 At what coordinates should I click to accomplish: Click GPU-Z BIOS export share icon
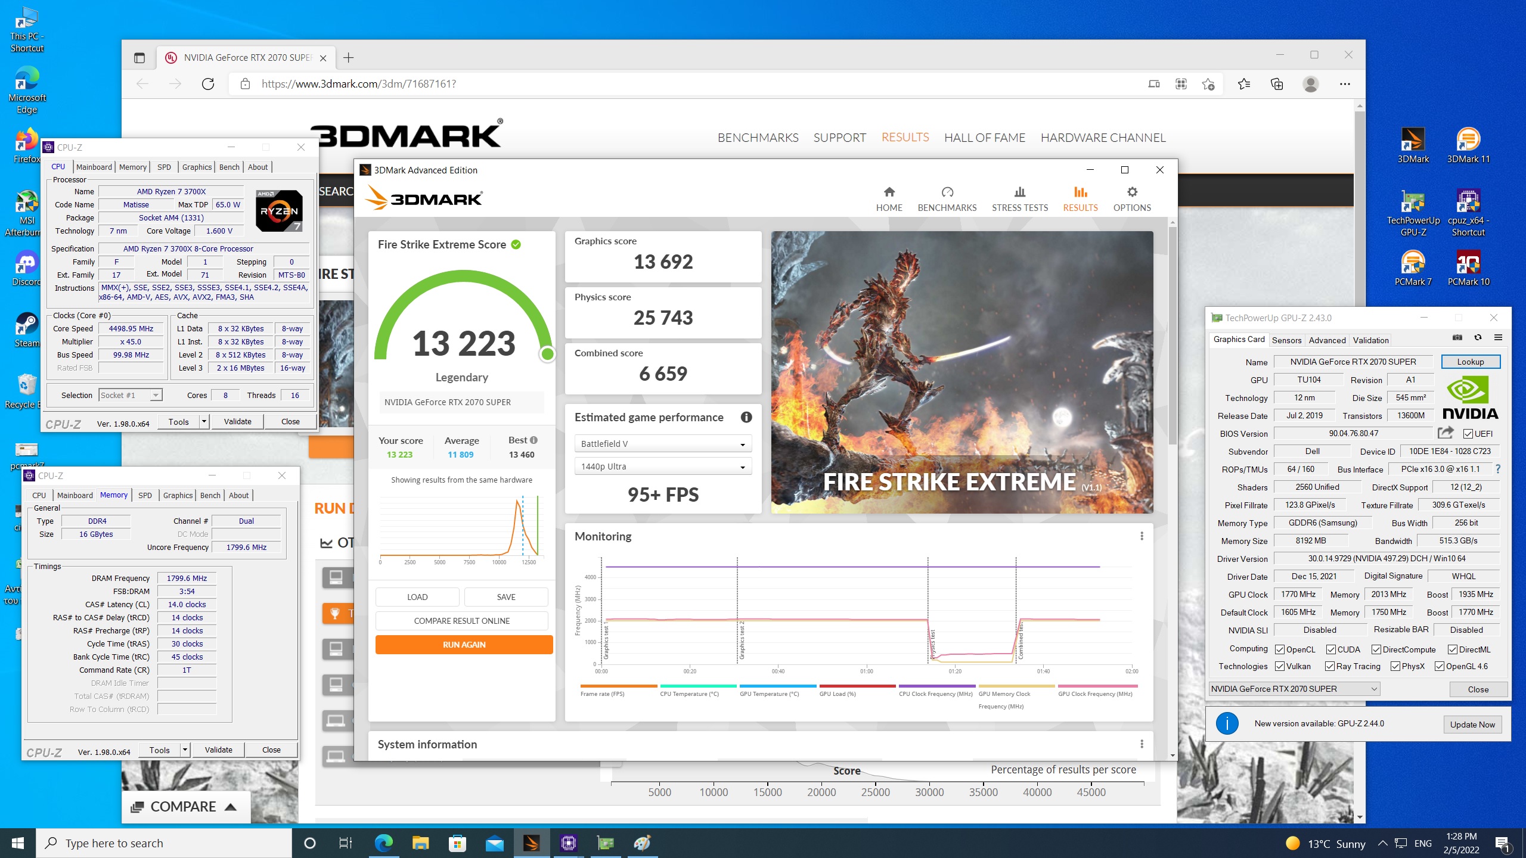(x=1446, y=433)
